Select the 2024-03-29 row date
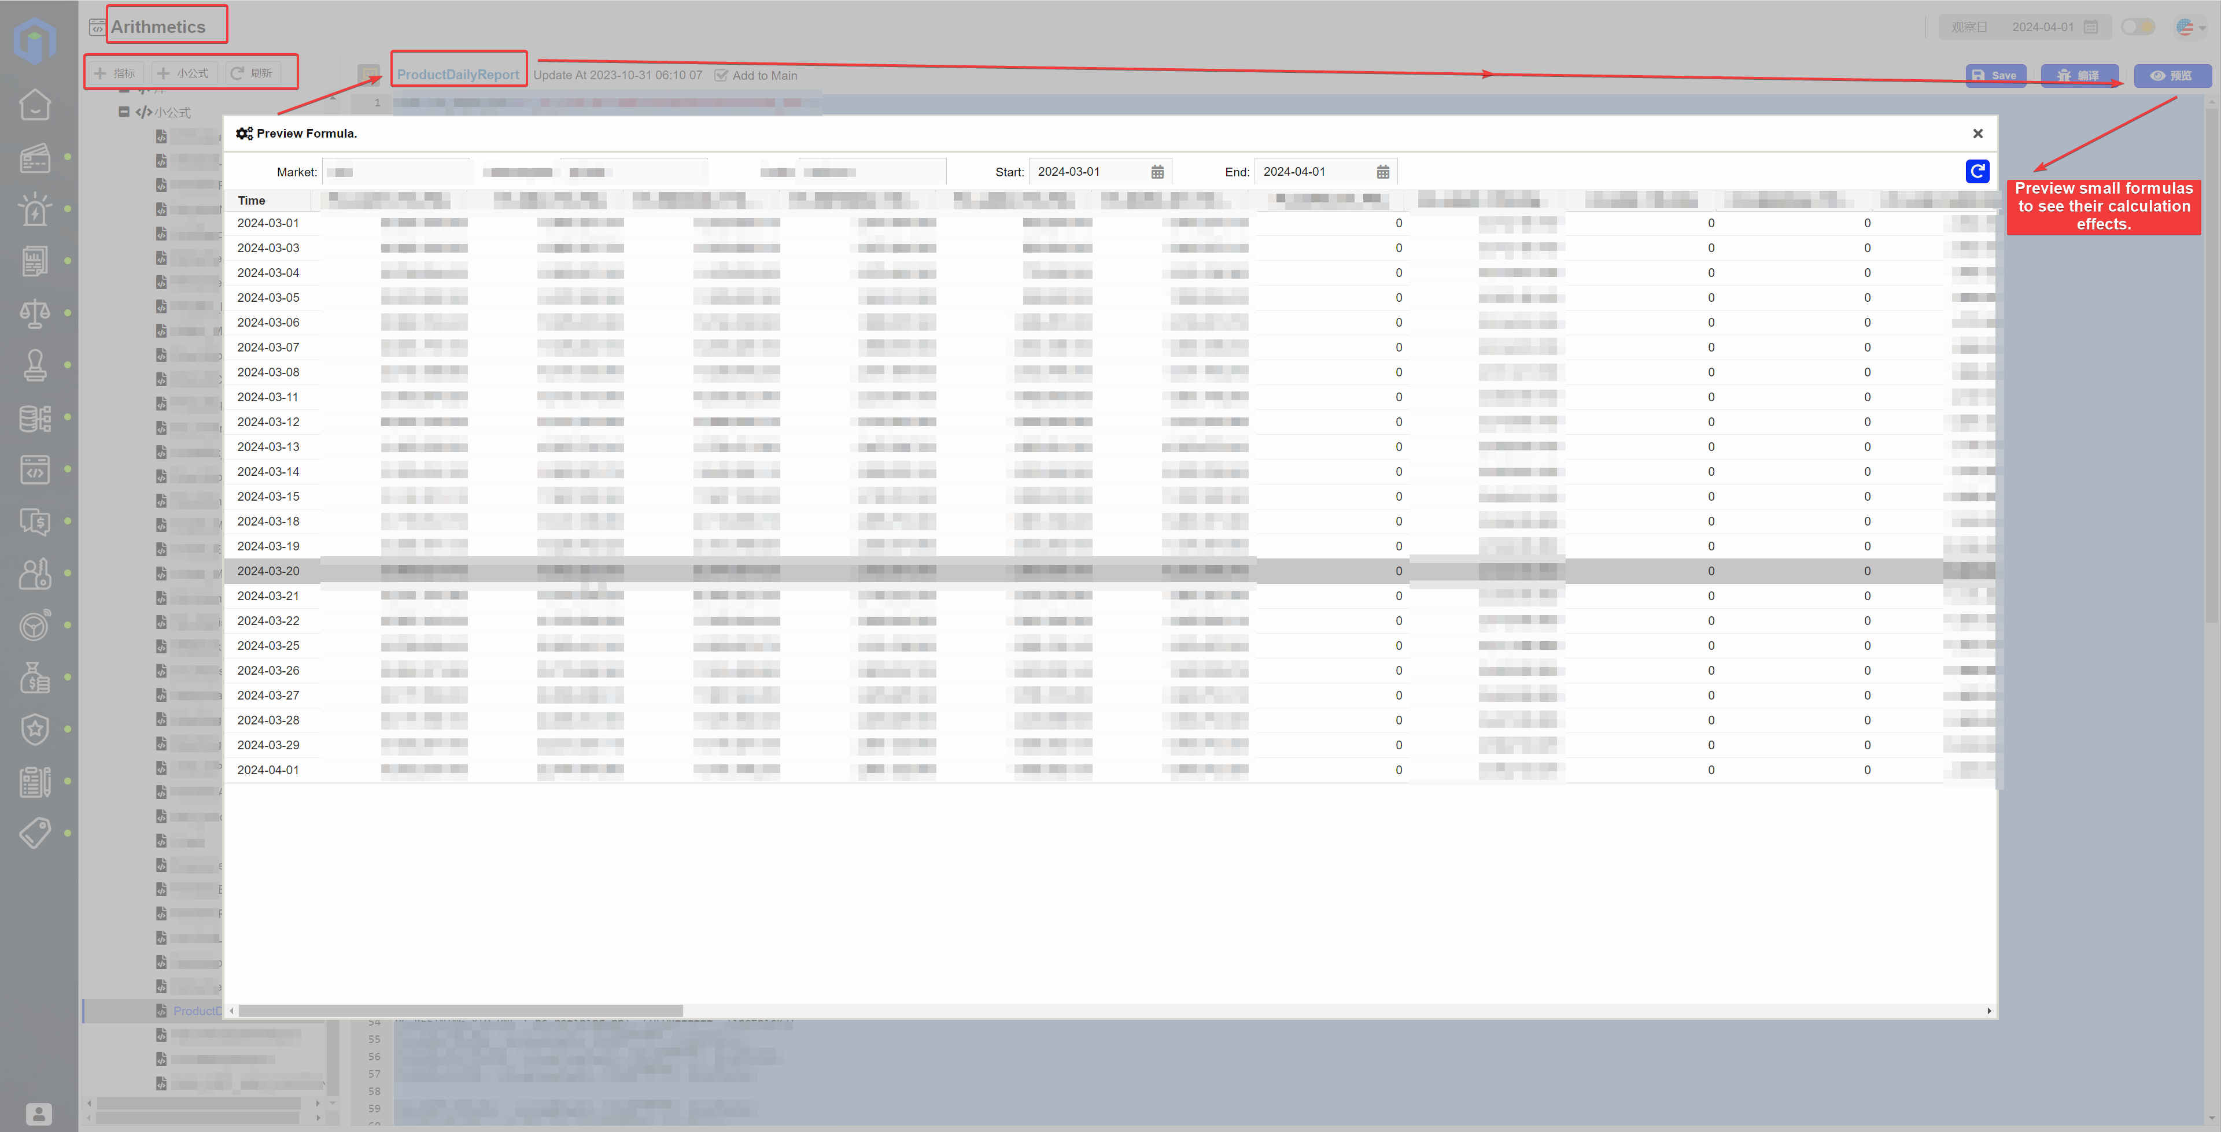 (x=268, y=746)
